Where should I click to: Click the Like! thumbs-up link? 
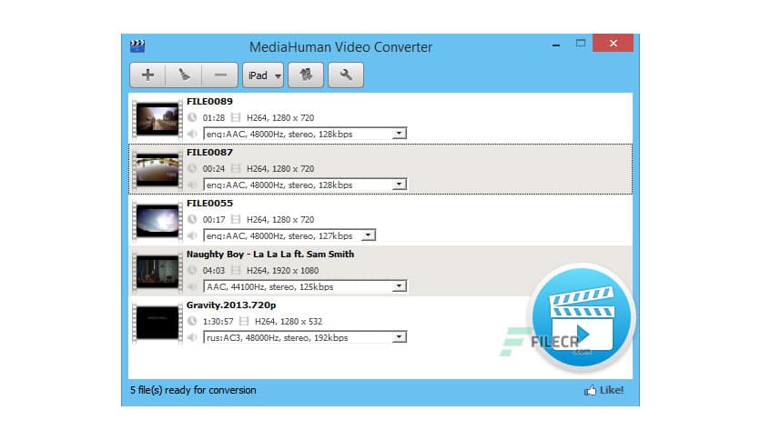point(604,390)
